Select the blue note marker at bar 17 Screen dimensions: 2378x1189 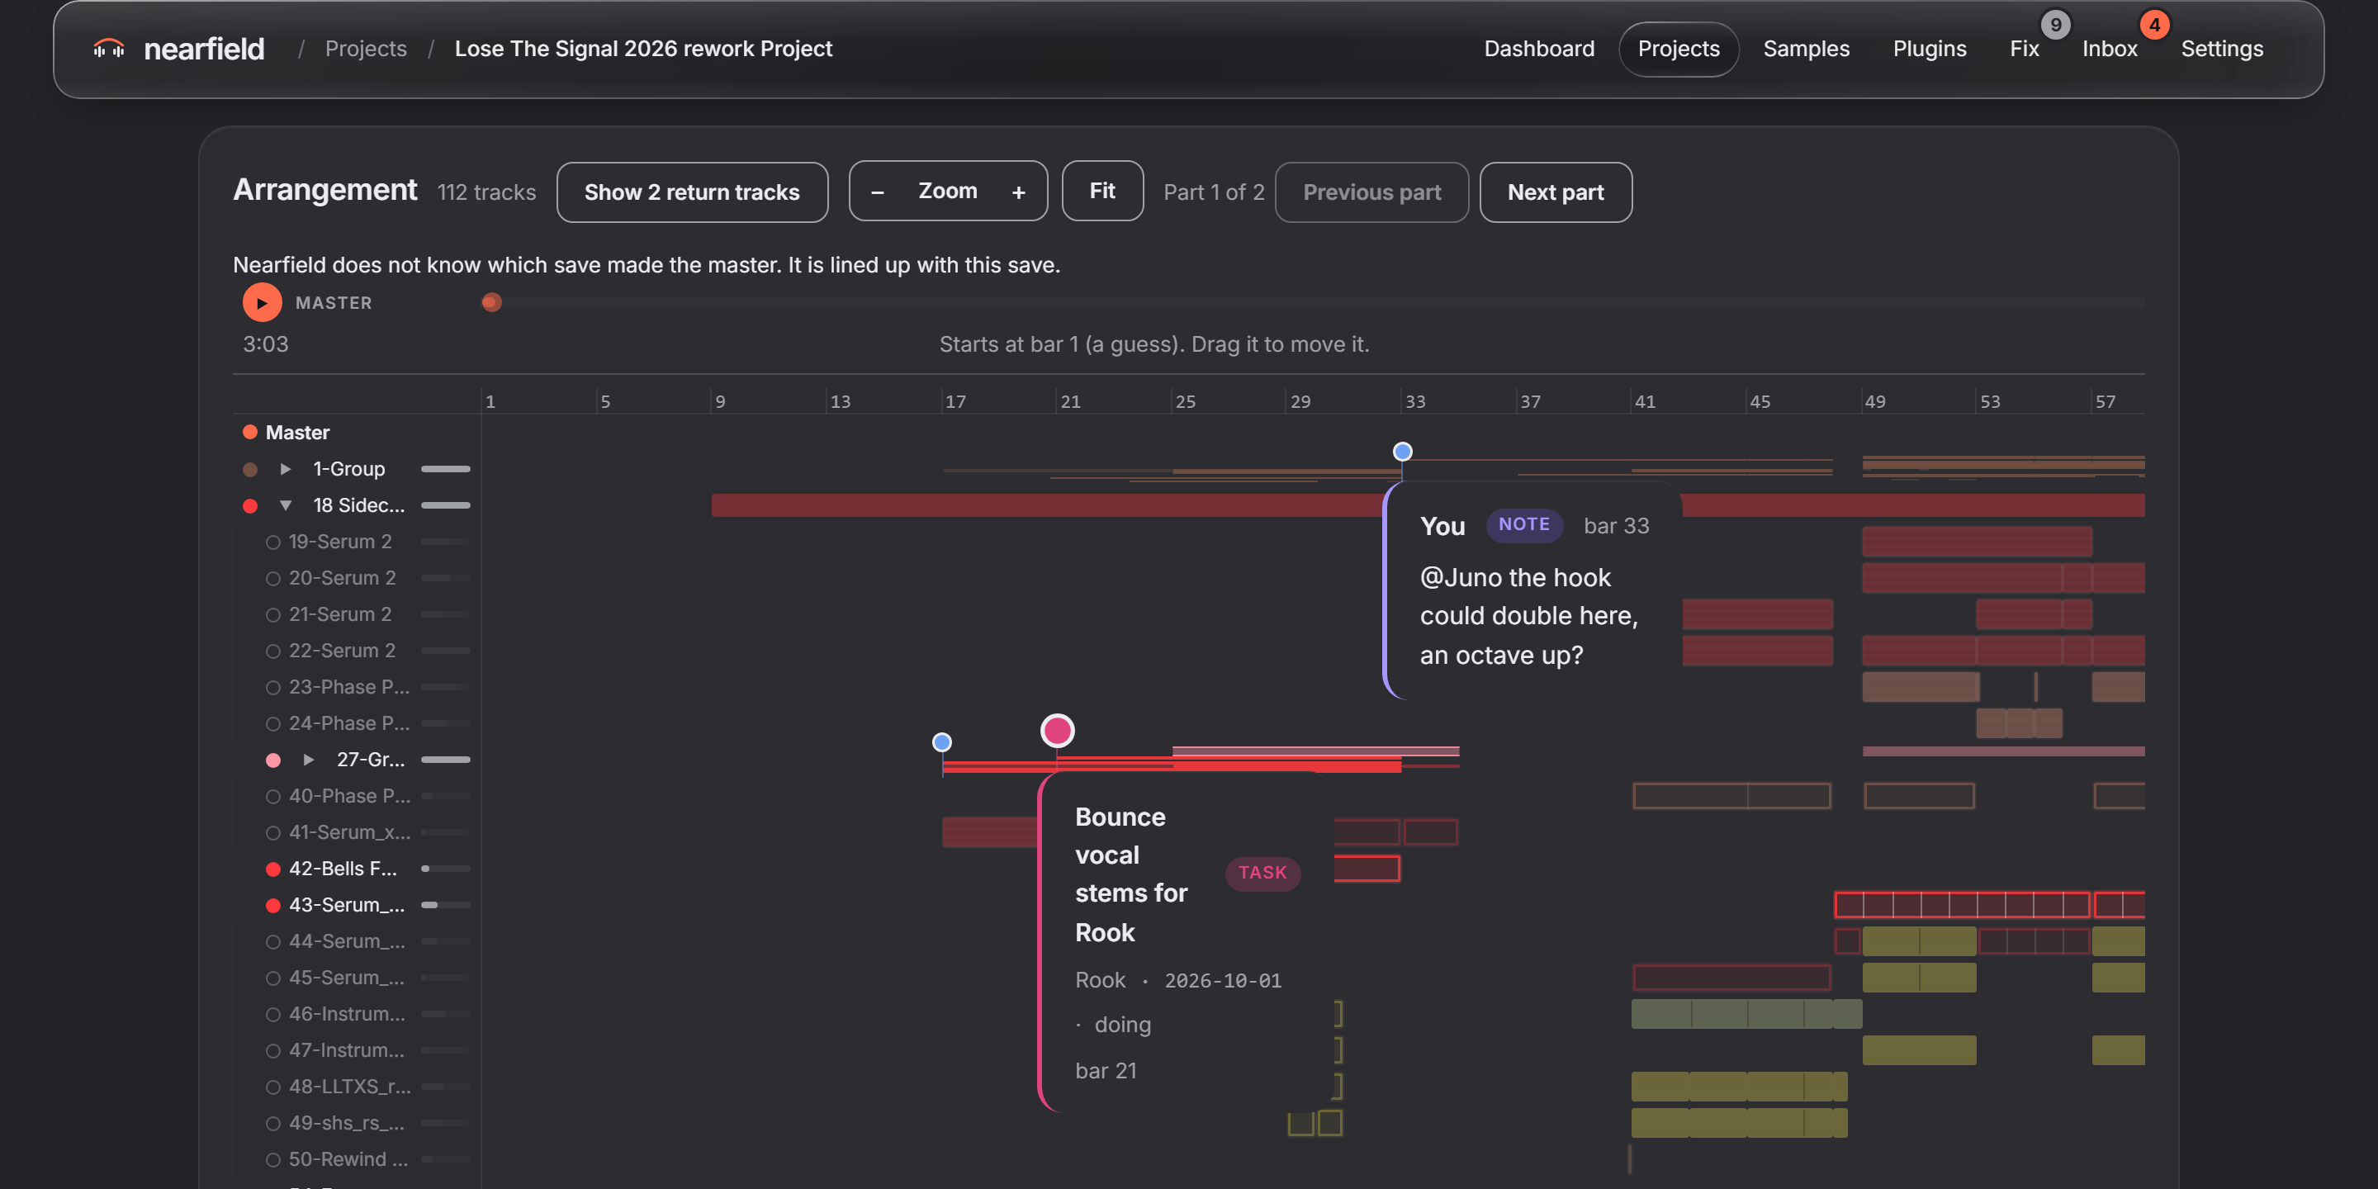[x=941, y=742]
